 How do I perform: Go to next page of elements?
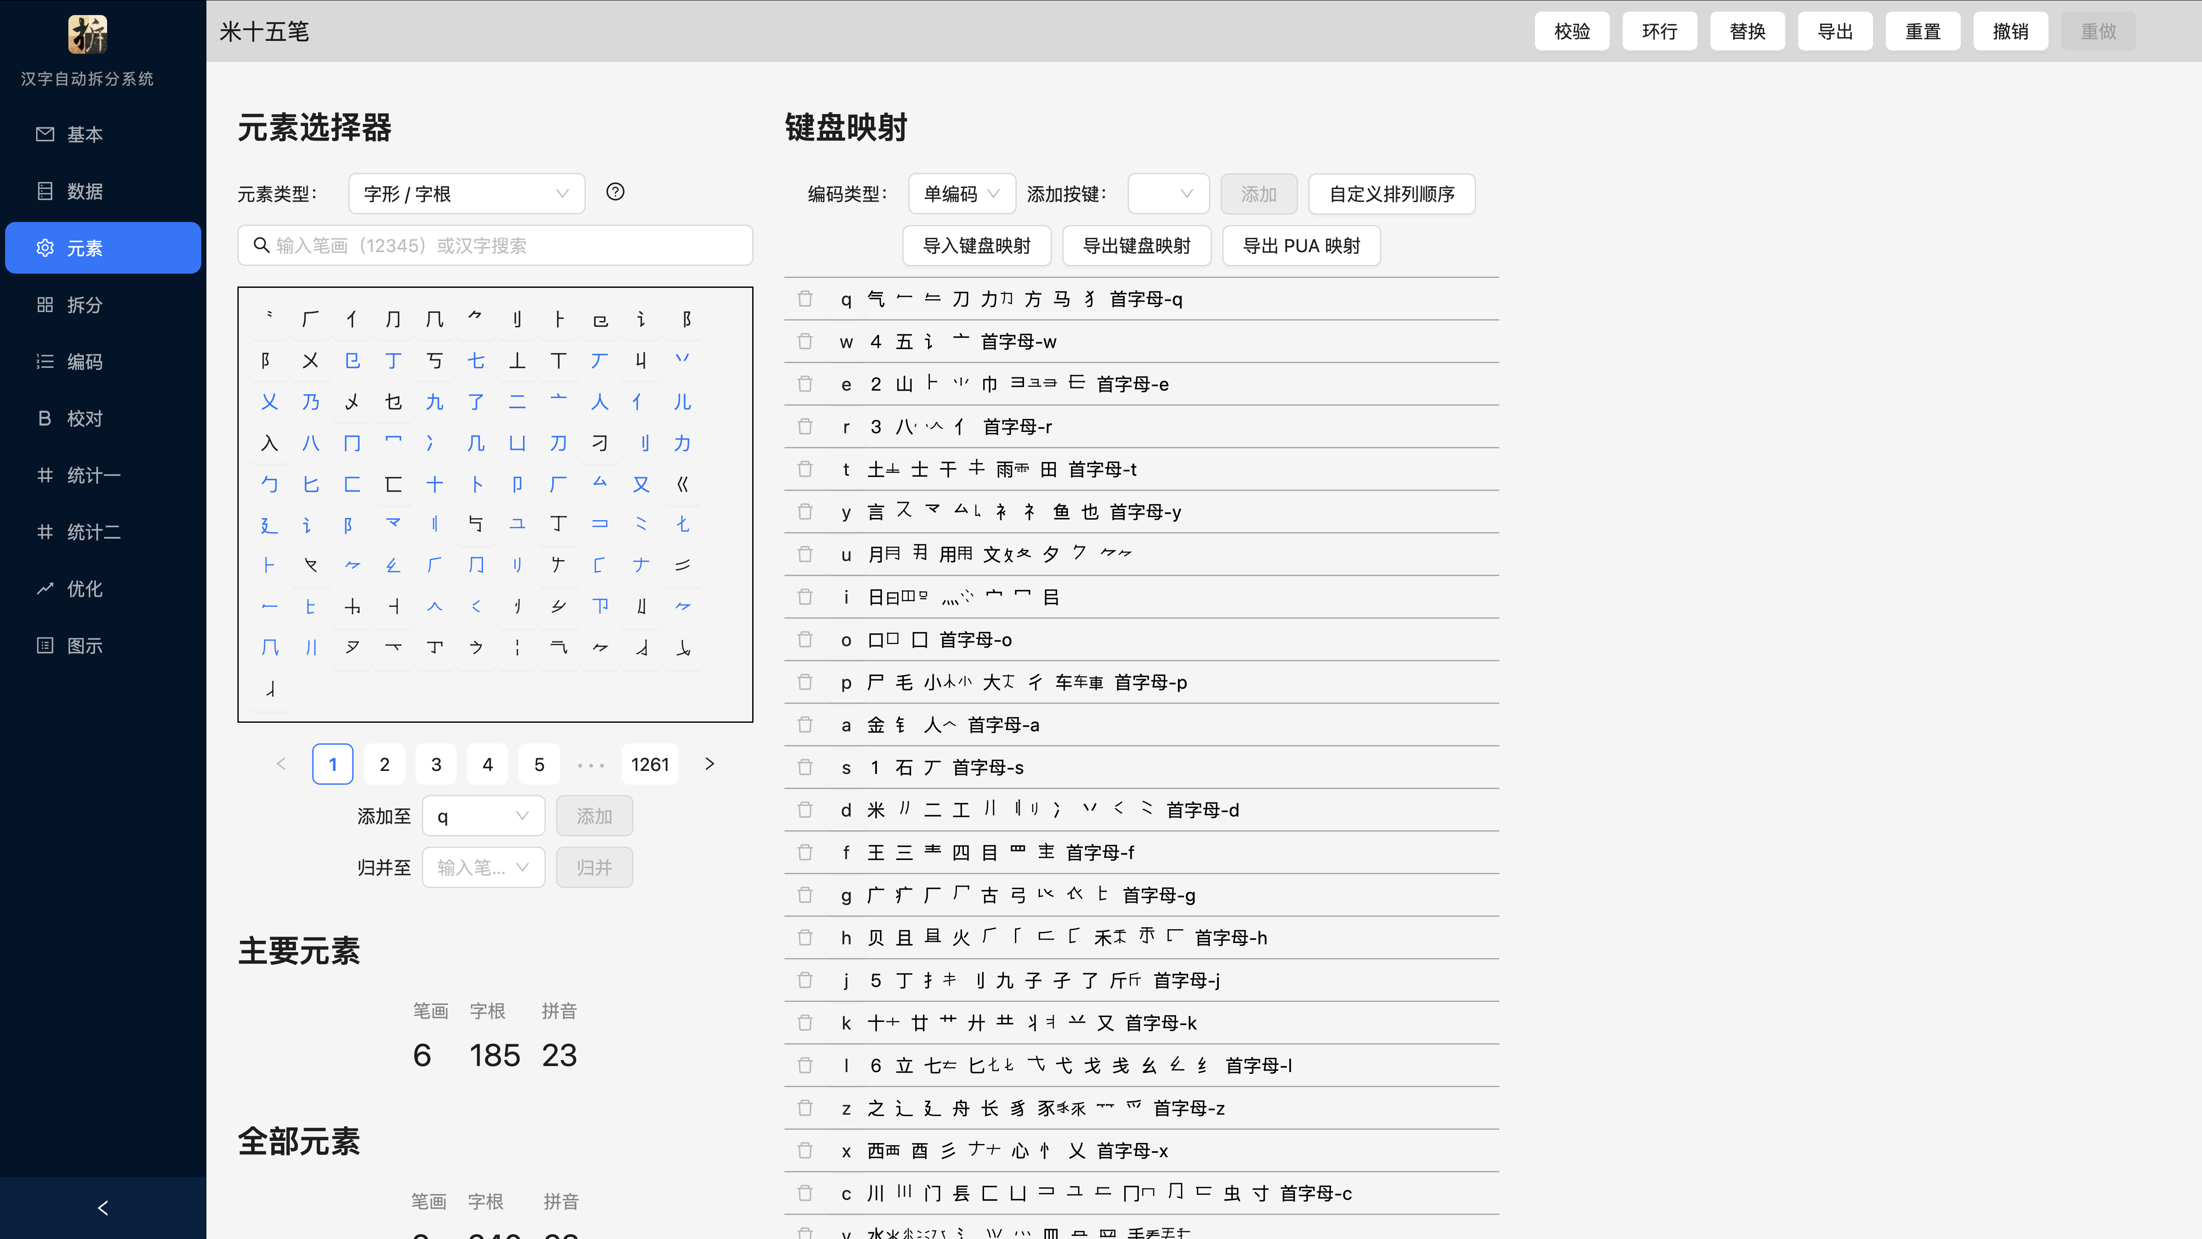pyautogui.click(x=709, y=764)
